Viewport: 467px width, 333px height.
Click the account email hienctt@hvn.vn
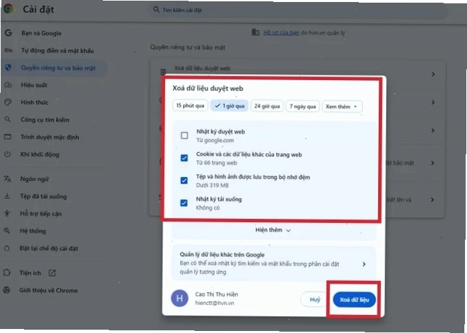point(214,303)
